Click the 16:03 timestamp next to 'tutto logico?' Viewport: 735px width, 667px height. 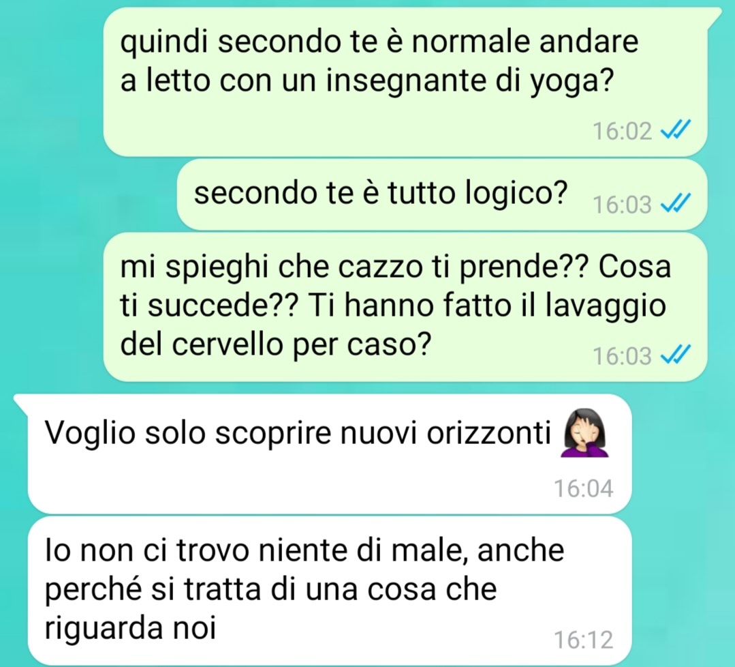(623, 205)
